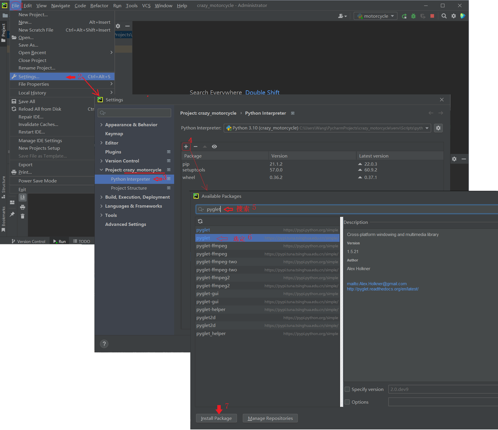Click the Install Package button
This screenshot has width=498, height=430.
[x=216, y=418]
